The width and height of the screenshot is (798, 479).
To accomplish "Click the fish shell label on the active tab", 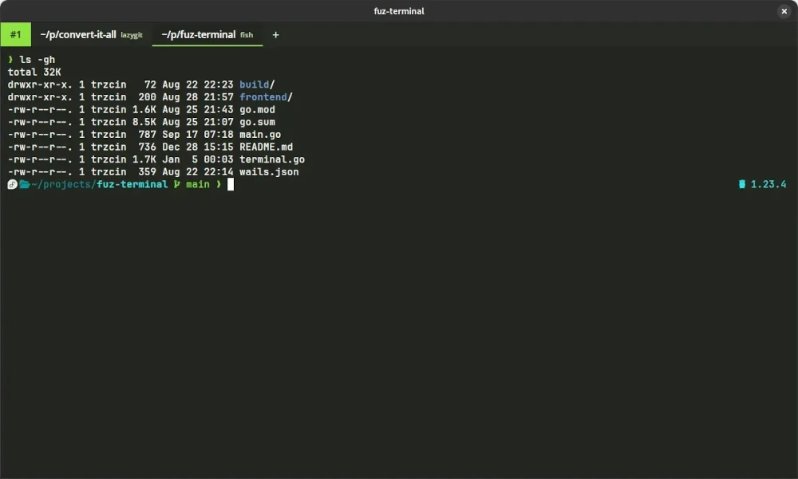I will (x=246, y=35).
